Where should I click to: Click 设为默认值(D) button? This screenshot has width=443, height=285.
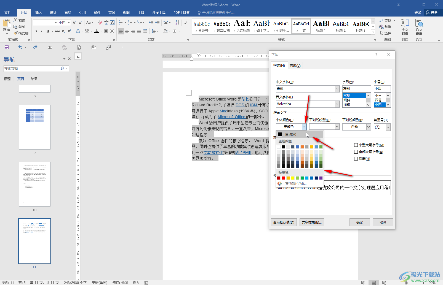284,222
